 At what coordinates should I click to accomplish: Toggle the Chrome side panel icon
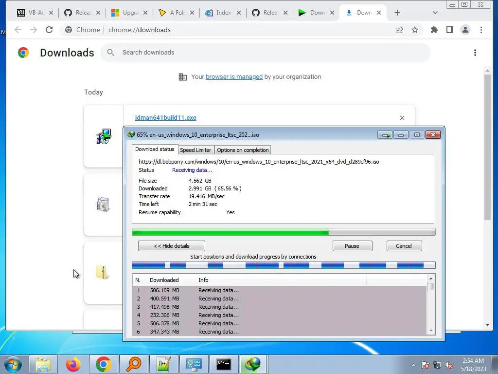[450, 30]
